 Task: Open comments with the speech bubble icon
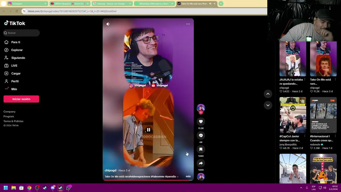[201, 135]
